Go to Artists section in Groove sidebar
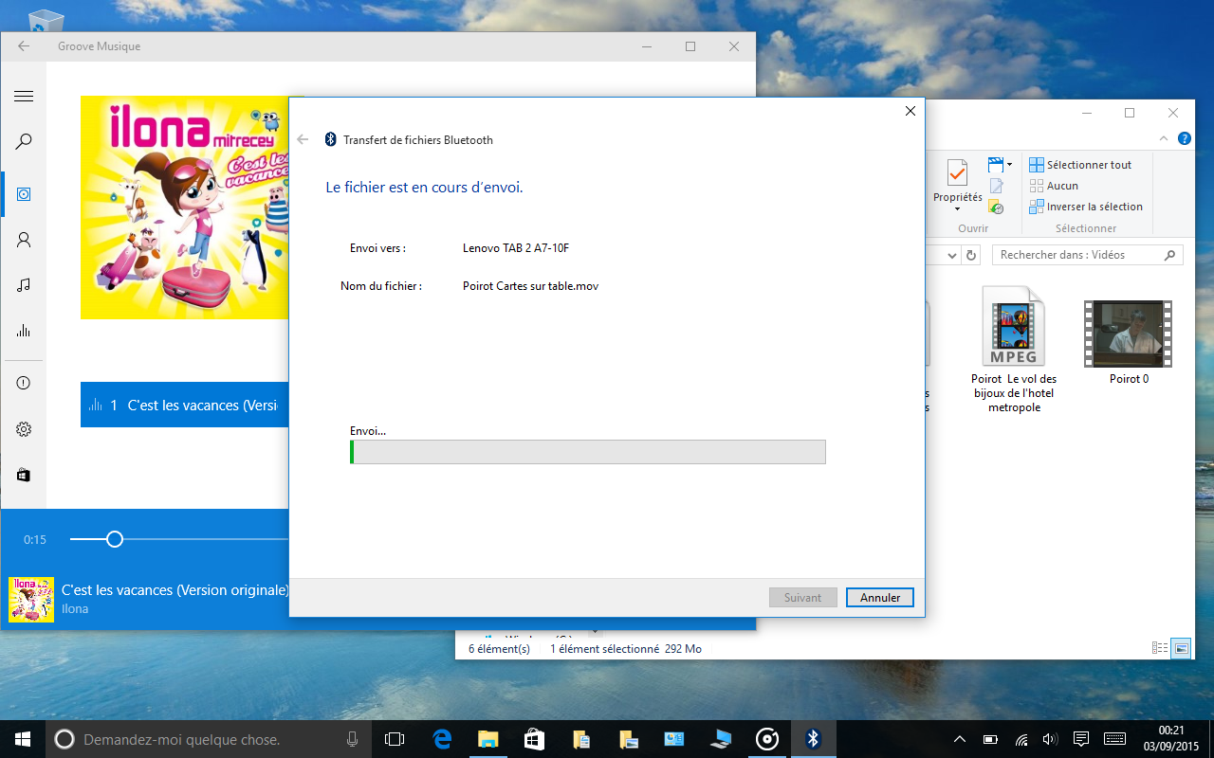The height and width of the screenshot is (758, 1214). coord(24,240)
